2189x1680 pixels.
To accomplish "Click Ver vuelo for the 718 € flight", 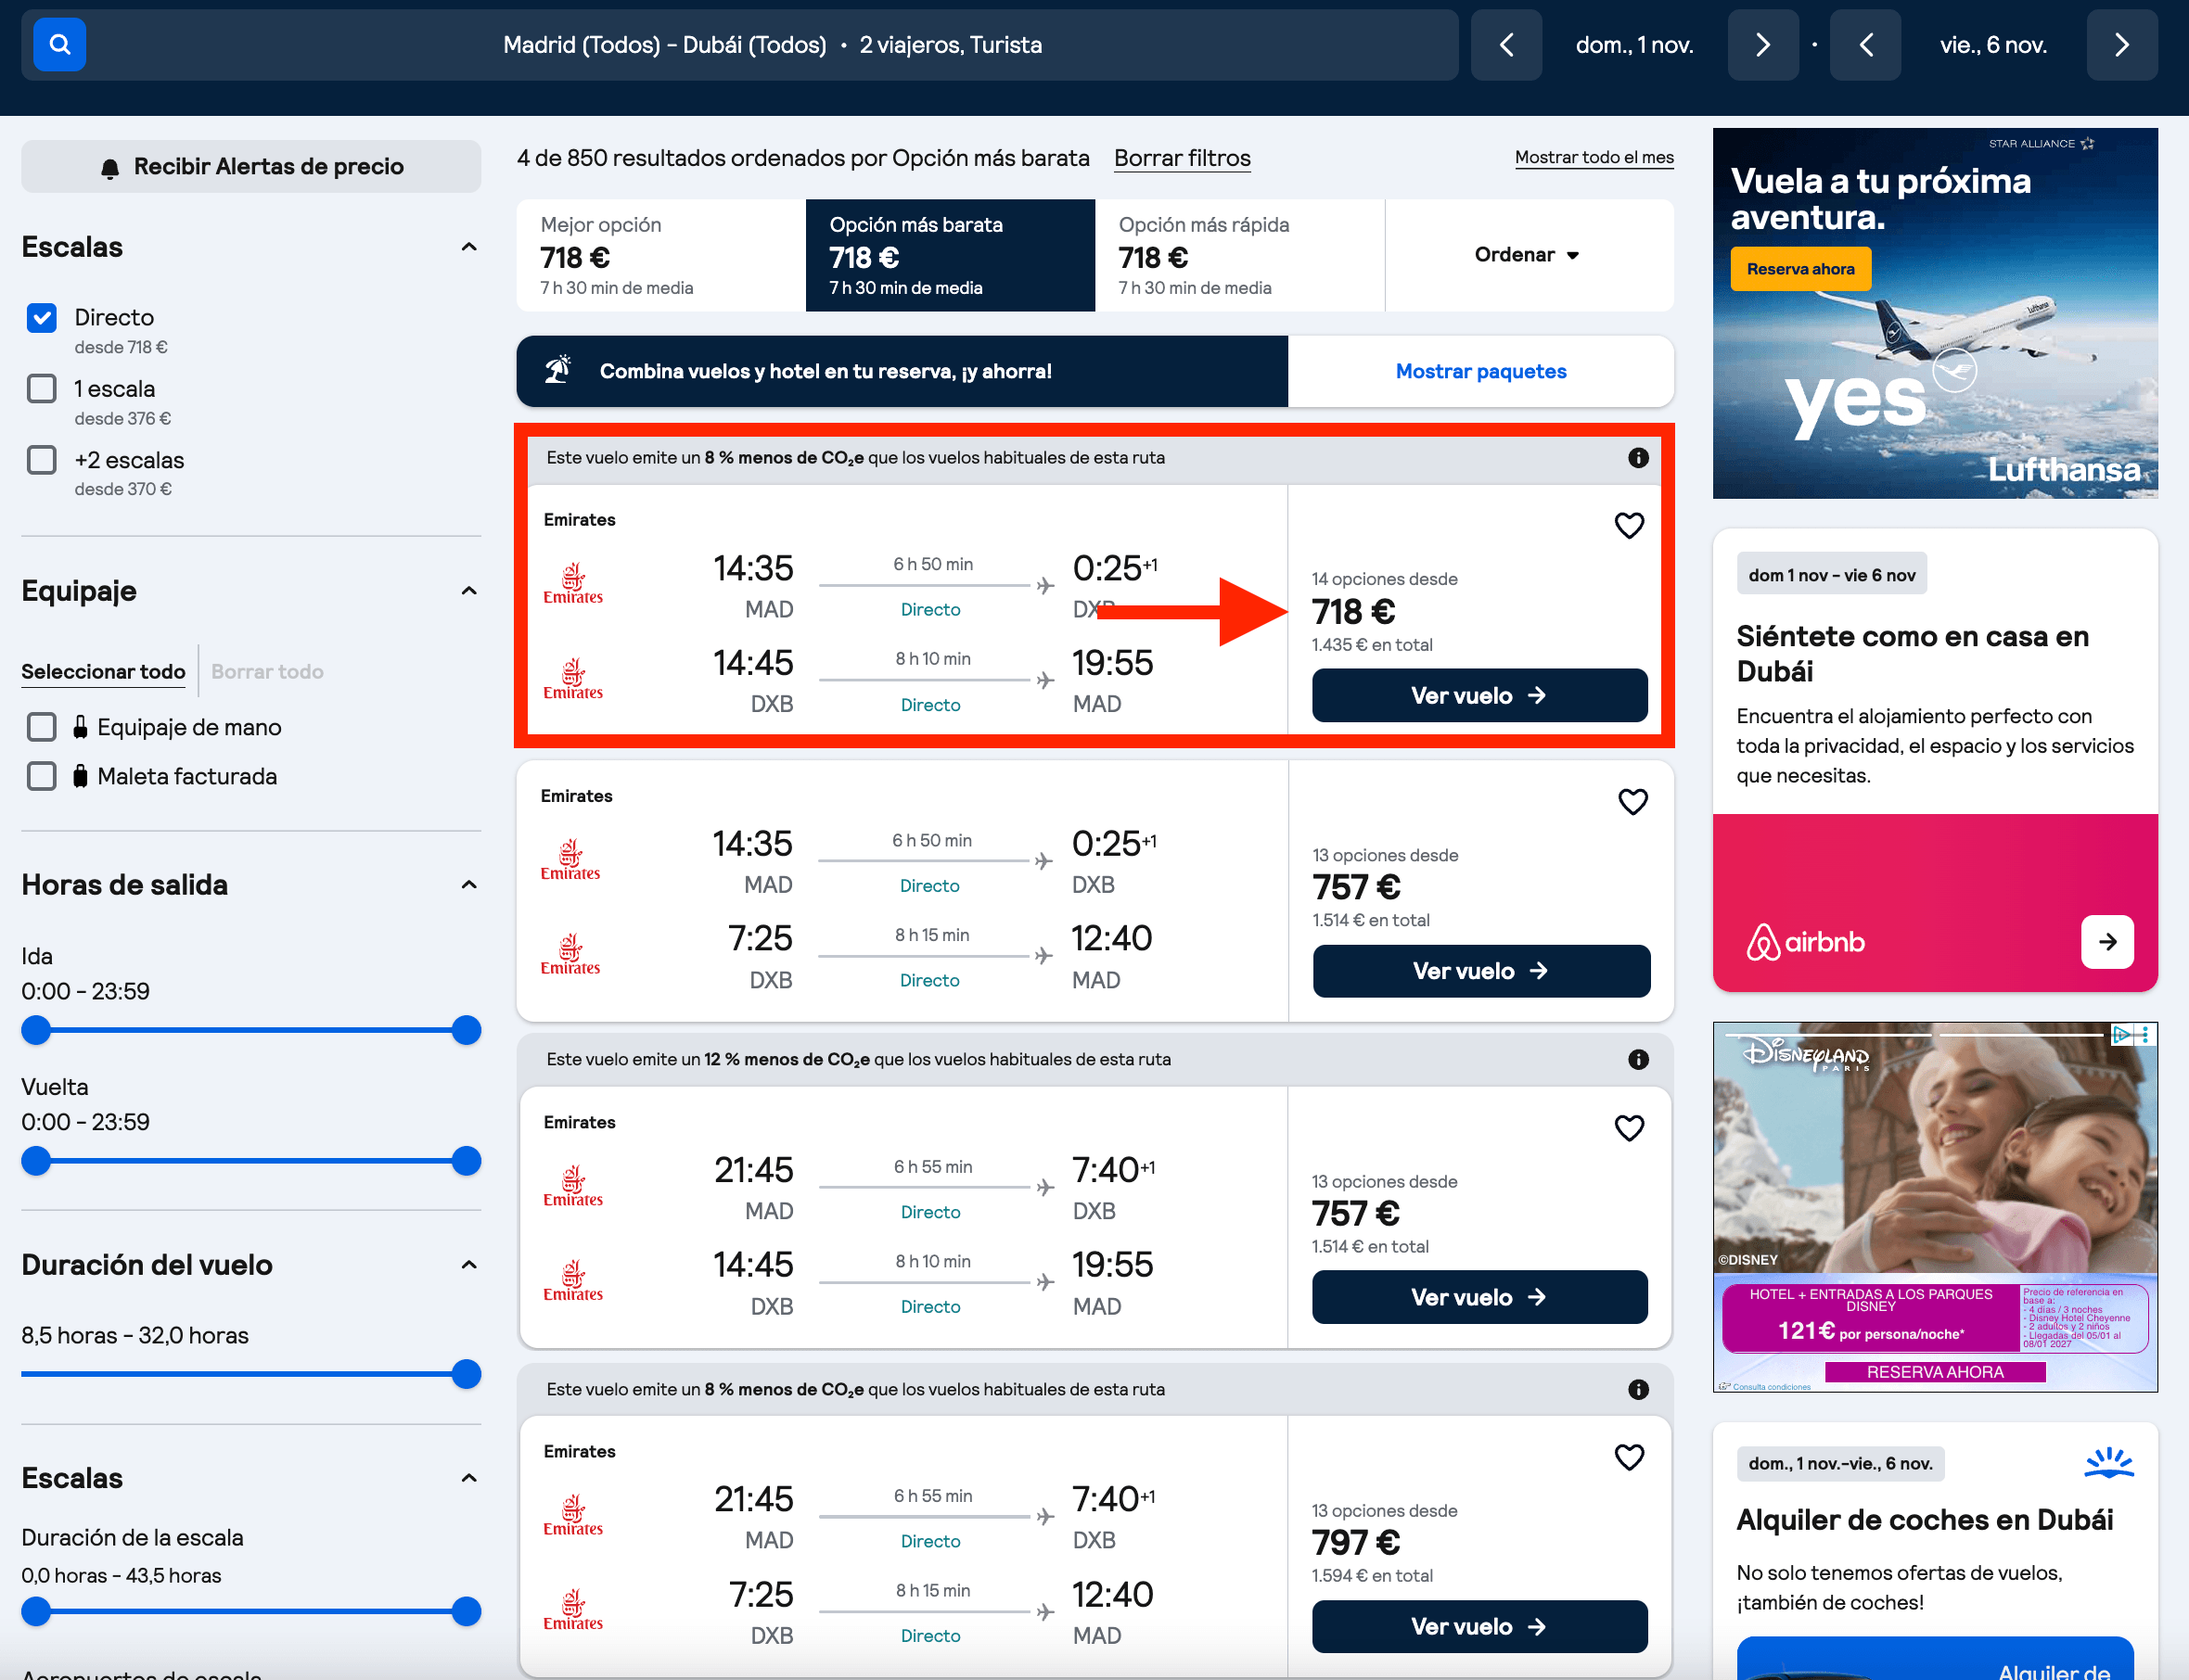I will click(x=1479, y=695).
